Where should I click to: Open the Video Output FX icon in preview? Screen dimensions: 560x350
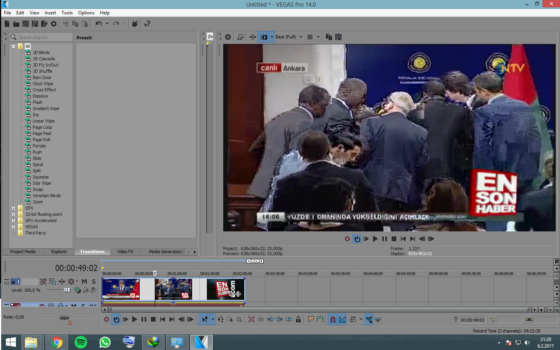pyautogui.click(x=253, y=37)
